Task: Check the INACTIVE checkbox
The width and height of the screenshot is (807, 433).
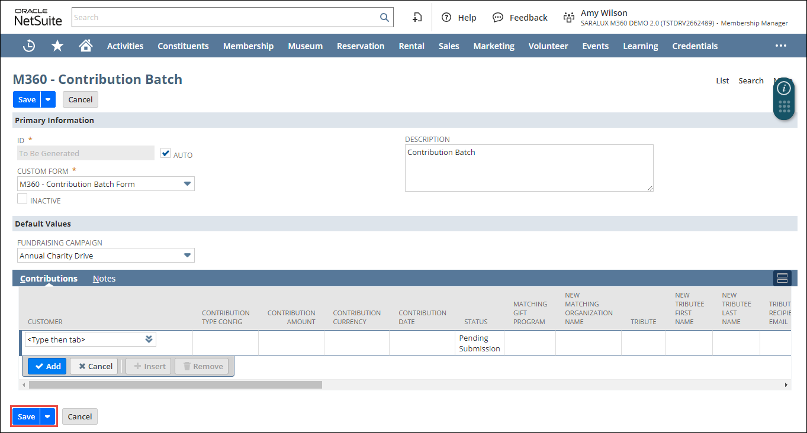Action: tap(22, 199)
